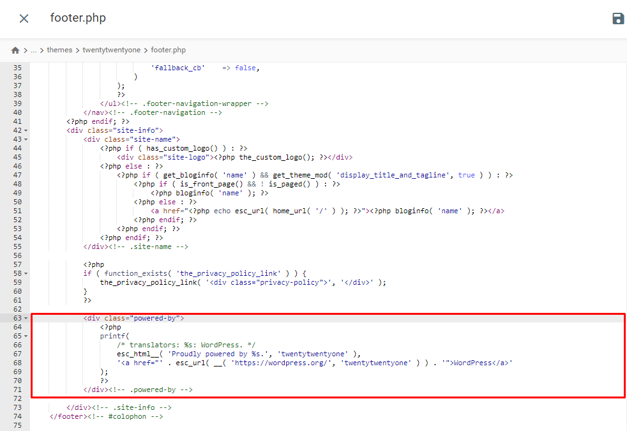Save footer.php using the floppy disk icon
The image size is (627, 431).
(617, 19)
